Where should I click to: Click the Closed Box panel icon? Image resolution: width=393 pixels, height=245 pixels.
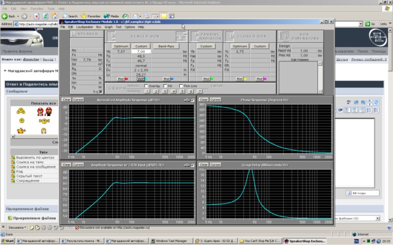click(231, 36)
